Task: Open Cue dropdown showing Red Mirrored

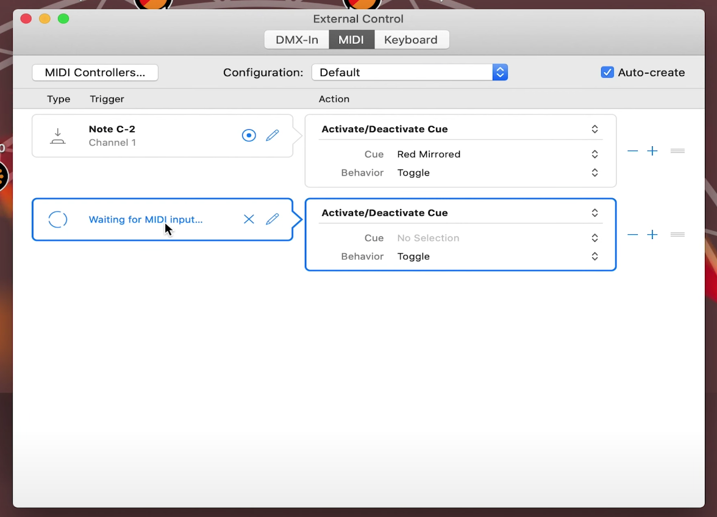Action: (x=497, y=154)
